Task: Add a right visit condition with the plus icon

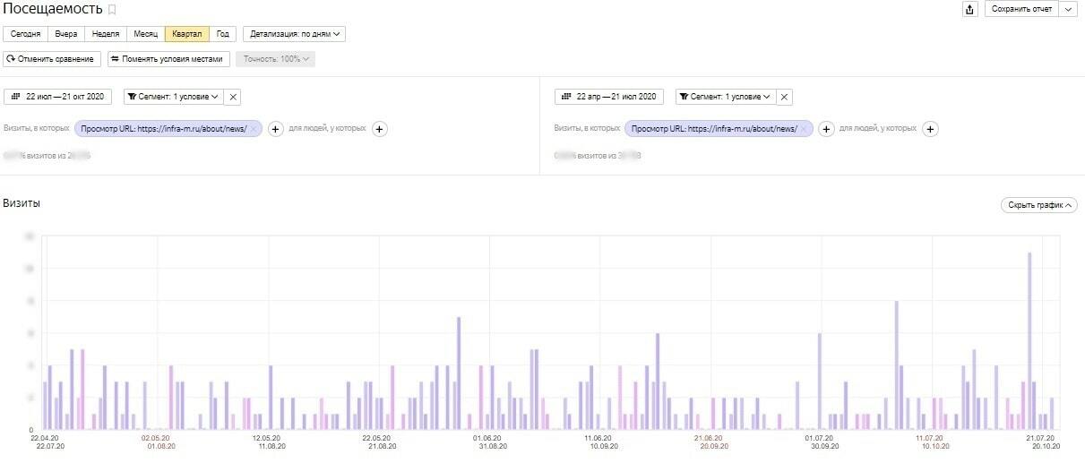Action: 827,129
